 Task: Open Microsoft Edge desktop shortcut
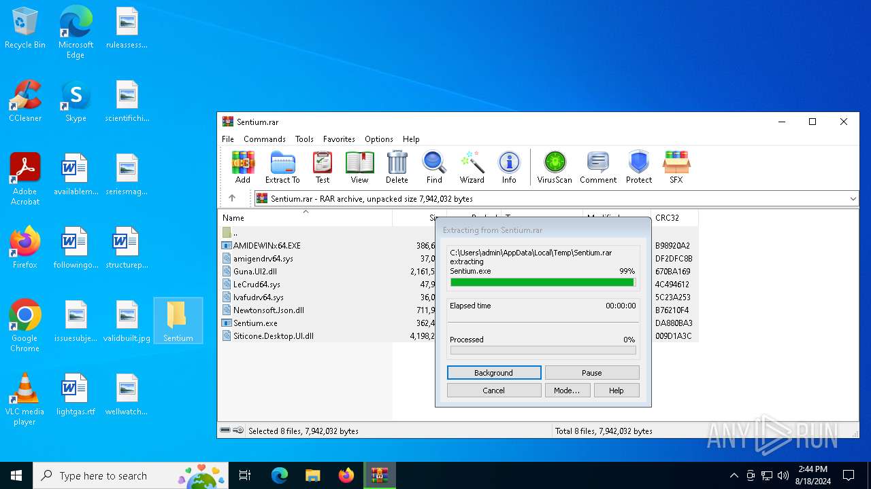76,33
